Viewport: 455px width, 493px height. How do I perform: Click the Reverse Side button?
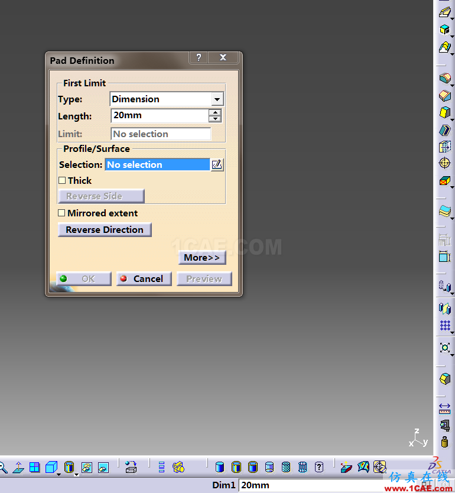coord(101,196)
